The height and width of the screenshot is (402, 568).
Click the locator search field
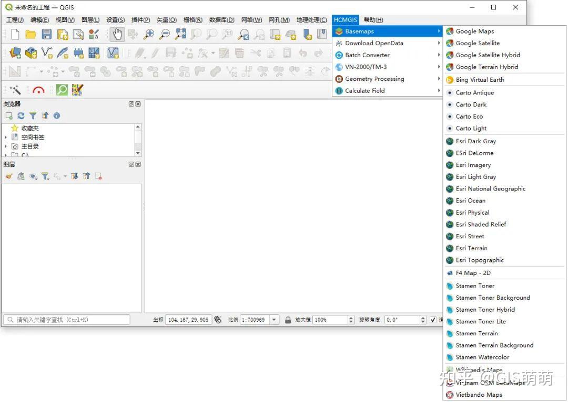(x=67, y=320)
